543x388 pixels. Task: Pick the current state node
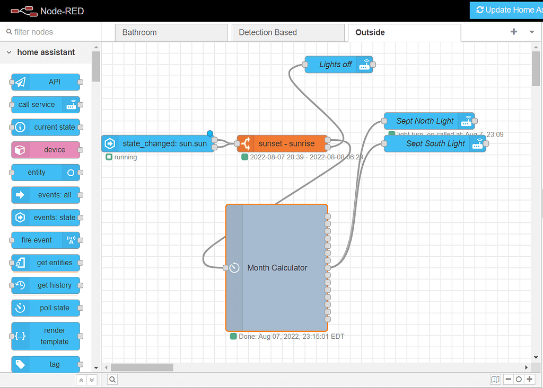coord(45,127)
